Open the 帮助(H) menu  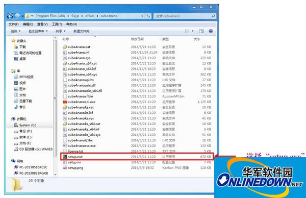click(71, 24)
